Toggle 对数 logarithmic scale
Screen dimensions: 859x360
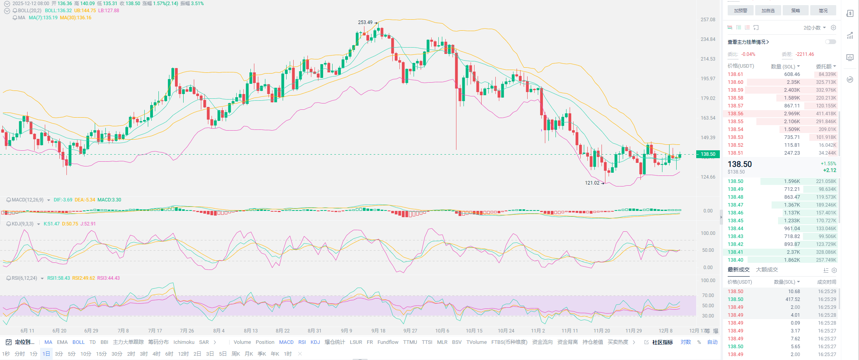point(686,342)
